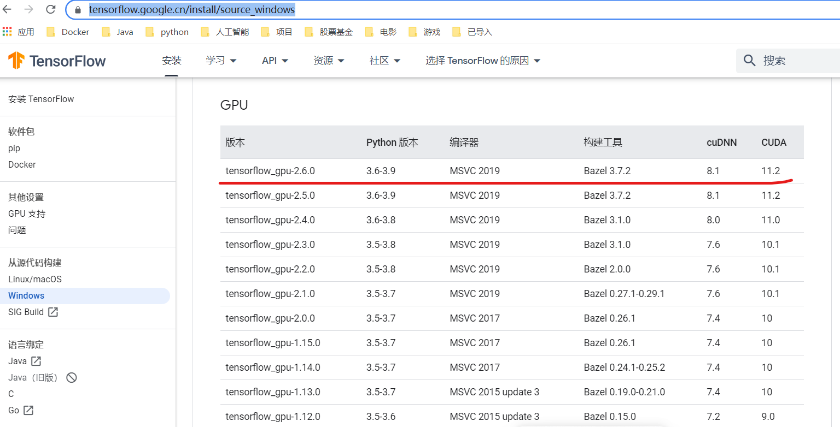Click the tensorflow_gpu-1.14.0 cell
The height and width of the screenshot is (427, 840).
273,367
